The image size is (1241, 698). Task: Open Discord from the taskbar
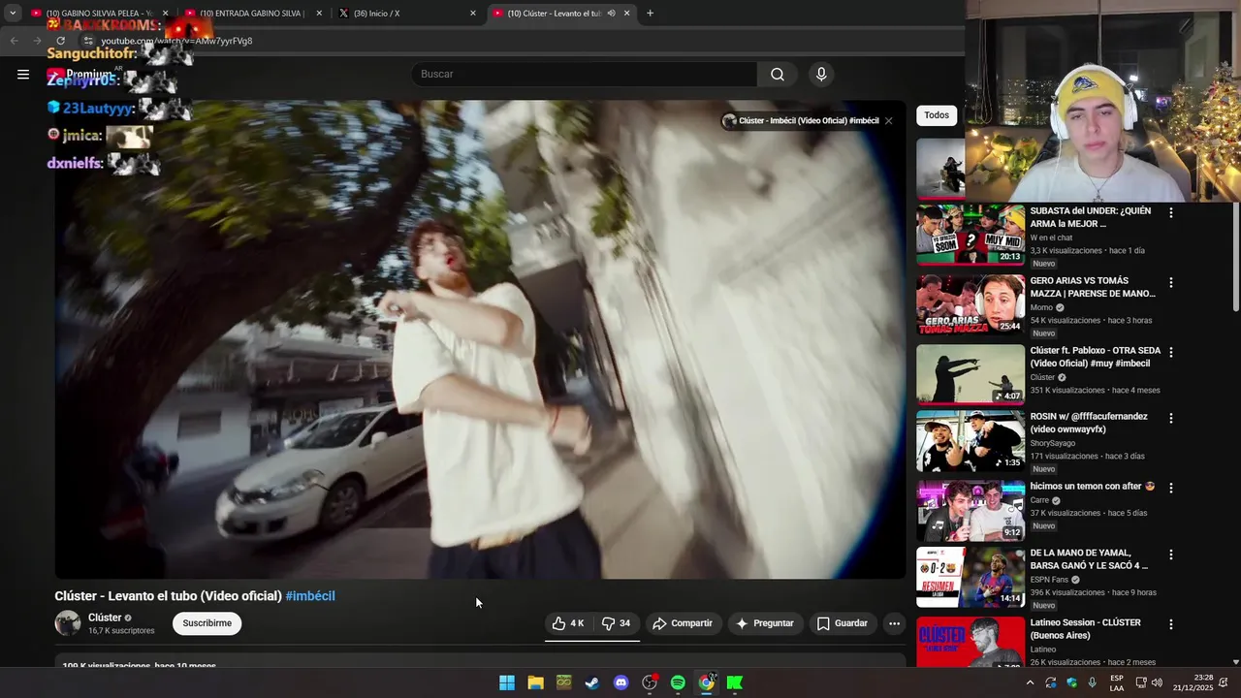(x=621, y=682)
